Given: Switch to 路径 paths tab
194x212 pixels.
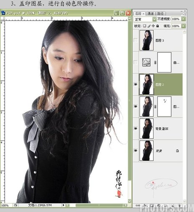Looking at the screenshot, I should coord(161,14).
